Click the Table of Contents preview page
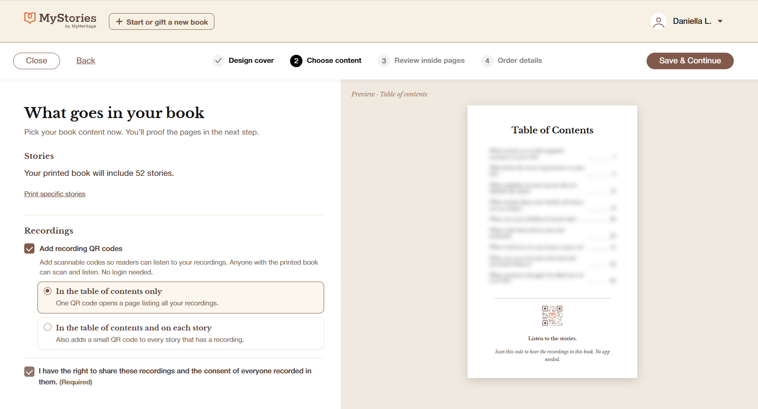The image size is (758, 409). [552, 242]
